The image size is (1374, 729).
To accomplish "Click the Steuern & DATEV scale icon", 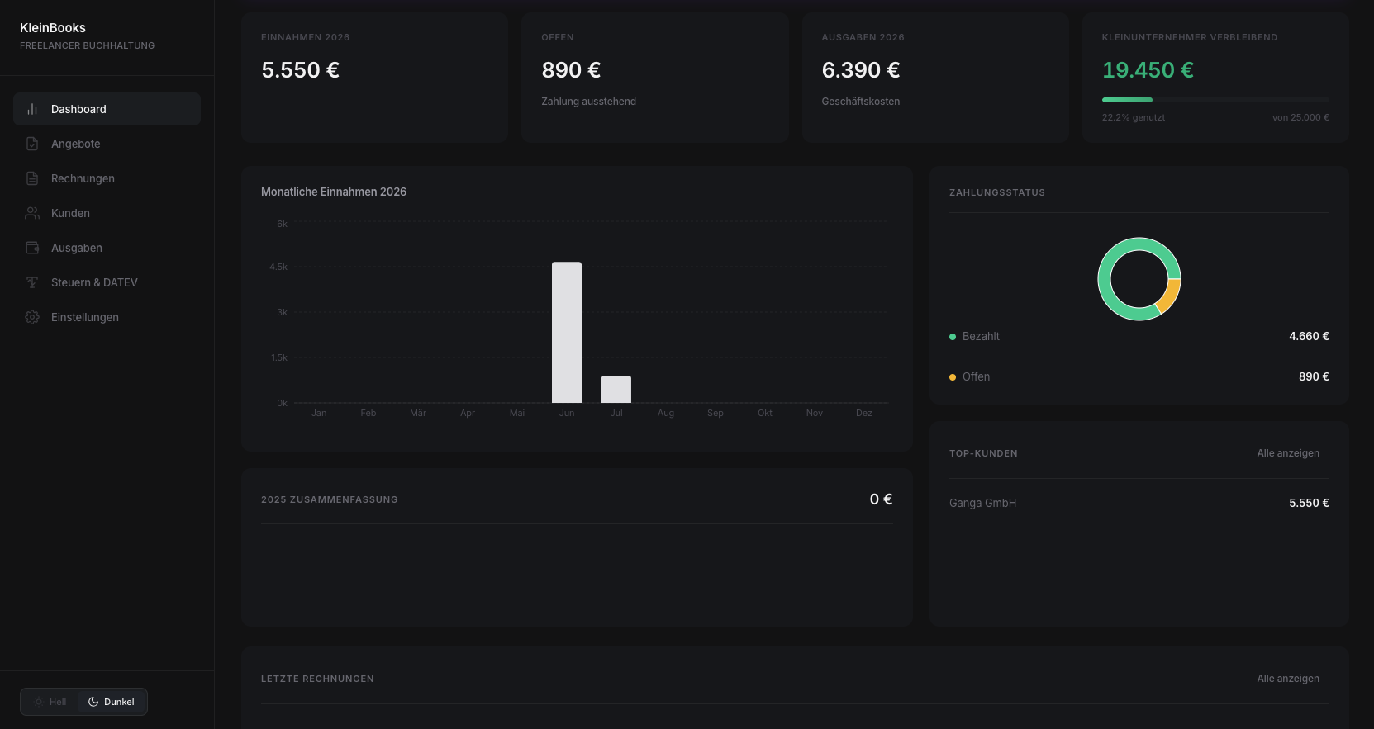I will click(x=32, y=282).
